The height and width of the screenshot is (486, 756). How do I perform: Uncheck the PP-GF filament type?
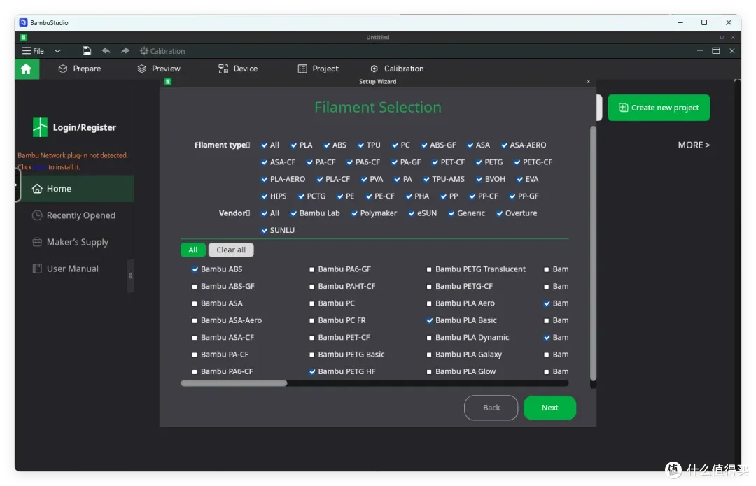point(512,196)
